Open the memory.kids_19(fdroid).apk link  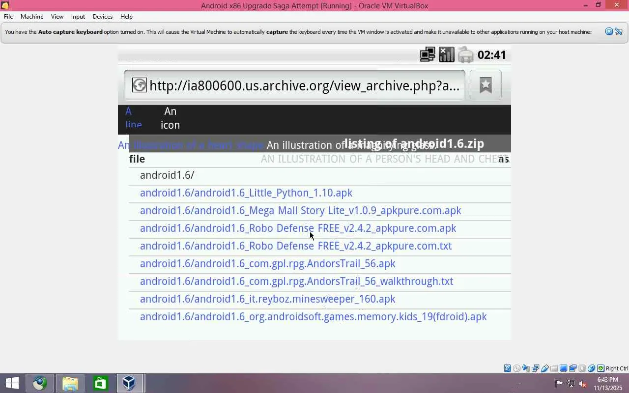(x=314, y=317)
